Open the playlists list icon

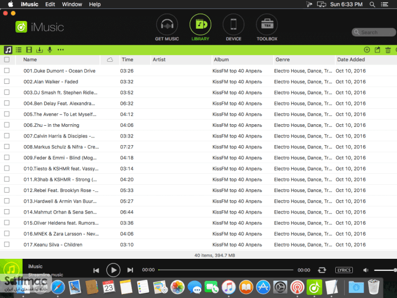(19, 50)
